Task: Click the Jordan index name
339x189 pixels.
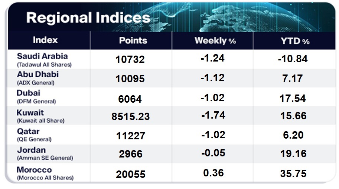Action: [32, 150]
